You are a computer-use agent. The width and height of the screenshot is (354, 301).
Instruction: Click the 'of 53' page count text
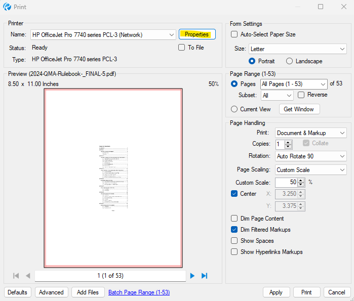pos(336,83)
